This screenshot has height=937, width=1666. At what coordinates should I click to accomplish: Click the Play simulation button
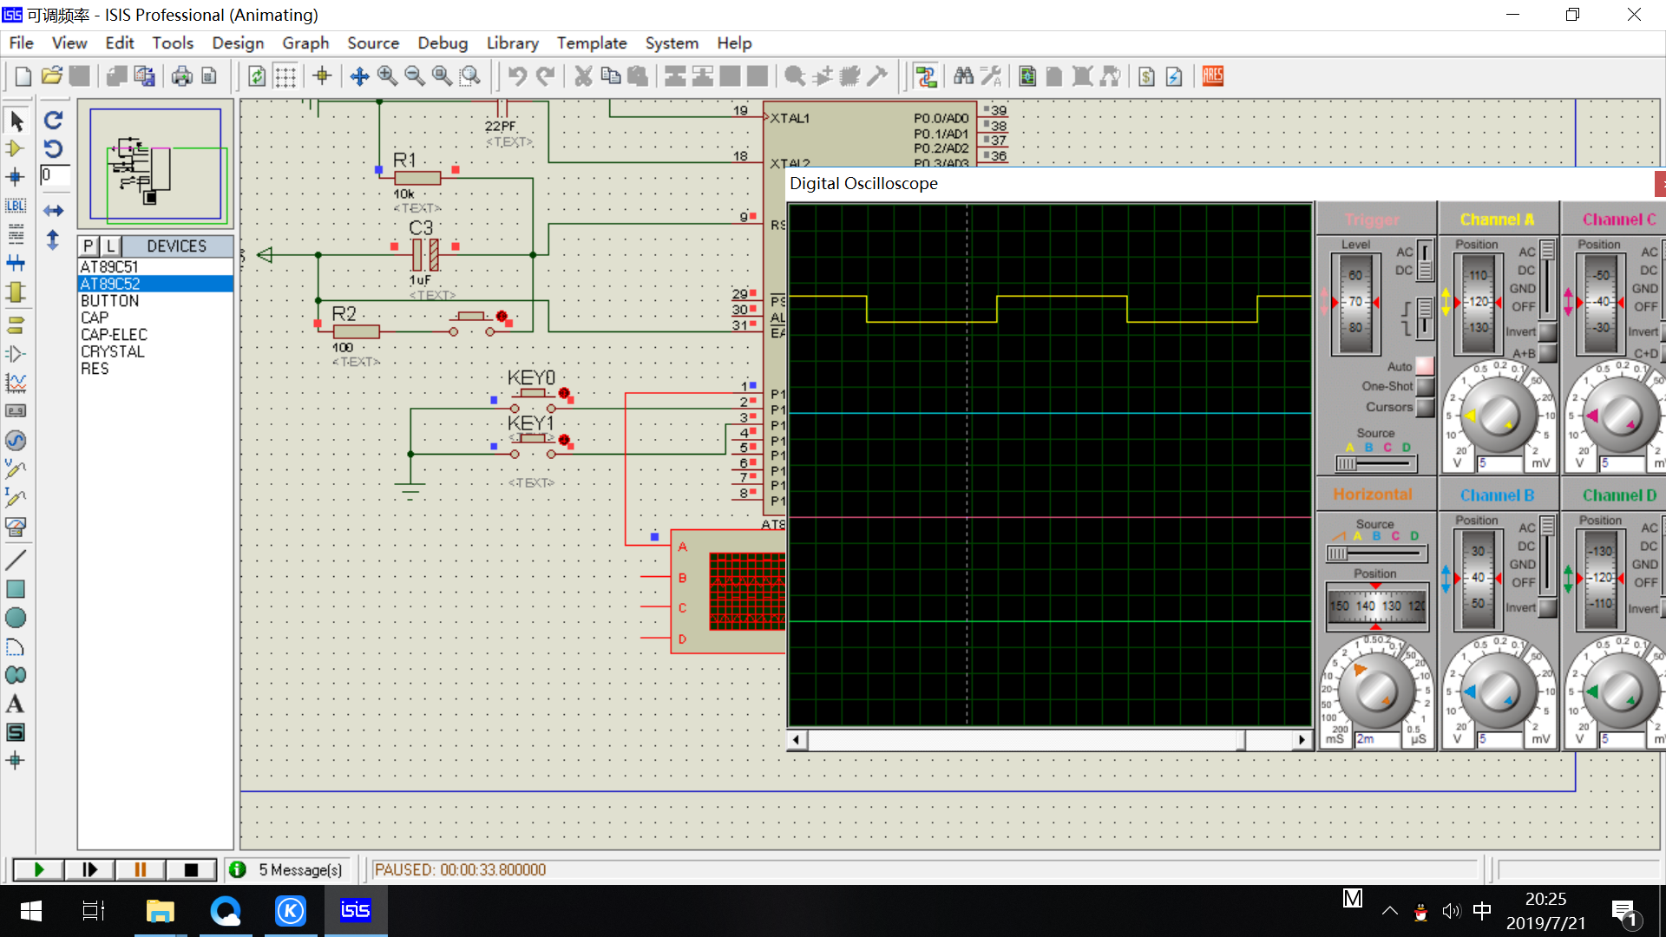pyautogui.click(x=38, y=869)
